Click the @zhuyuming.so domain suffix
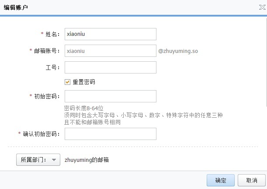This screenshot has height=189, width=267. point(178,51)
